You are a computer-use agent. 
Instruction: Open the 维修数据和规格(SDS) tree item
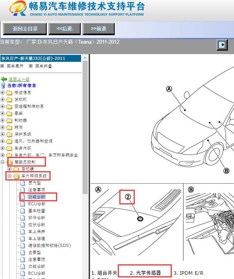tap(49, 245)
